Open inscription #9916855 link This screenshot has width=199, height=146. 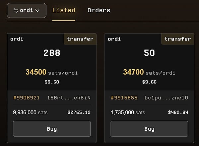click(x=124, y=98)
